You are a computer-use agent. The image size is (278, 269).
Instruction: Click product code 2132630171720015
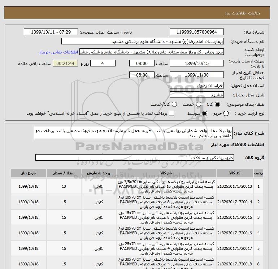point(235,217)
